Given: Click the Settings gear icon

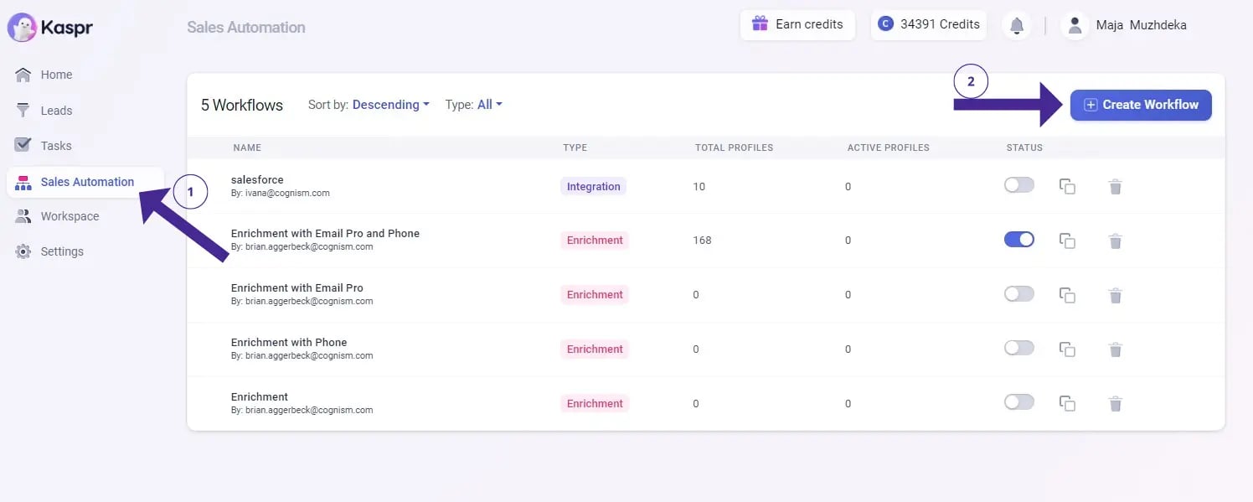Looking at the screenshot, I should pyautogui.click(x=23, y=251).
